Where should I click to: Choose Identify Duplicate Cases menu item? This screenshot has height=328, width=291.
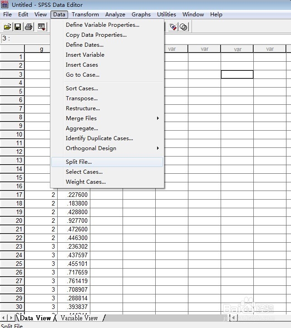(107, 138)
